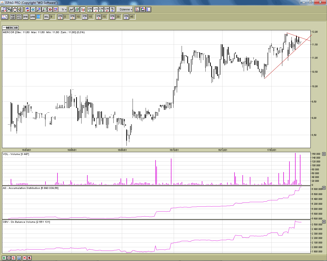Toggle the BOL Bollinger bands indicator
Screen dimensions: 327x261
coord(46,17)
